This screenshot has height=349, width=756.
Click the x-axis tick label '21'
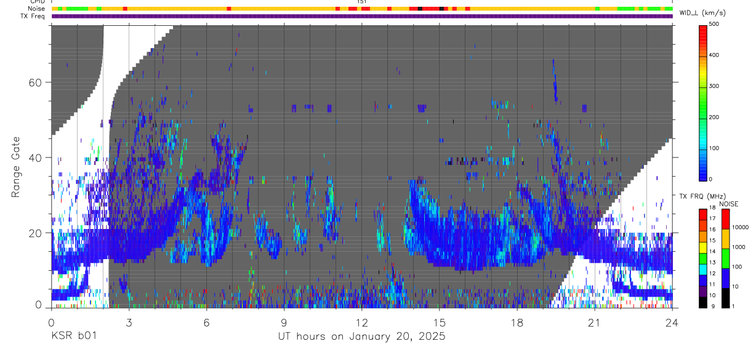pos(595,323)
